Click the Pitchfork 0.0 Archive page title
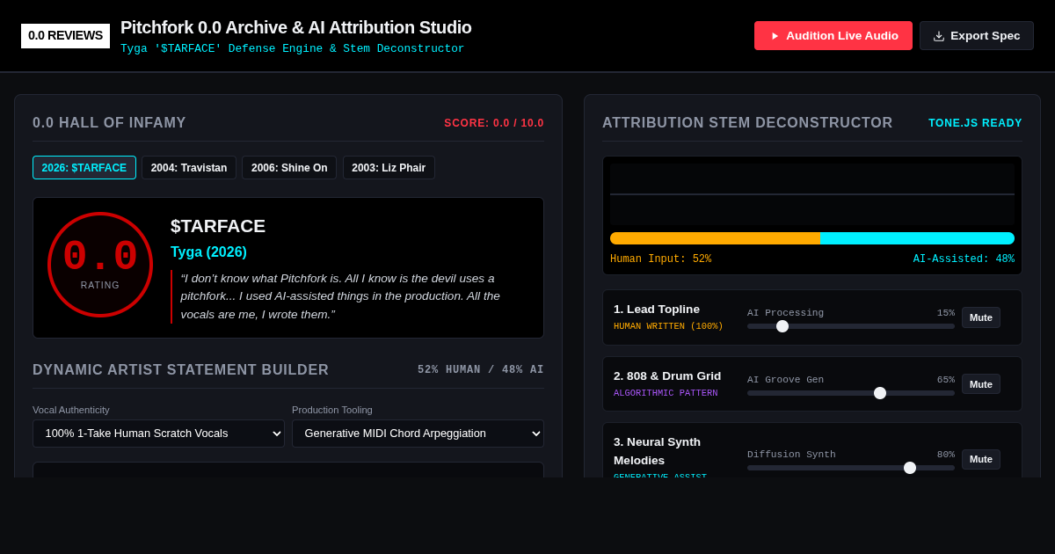The width and height of the screenshot is (1055, 554). tap(296, 27)
